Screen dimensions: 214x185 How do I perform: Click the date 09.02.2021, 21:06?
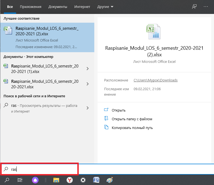pyautogui.click(x=147, y=89)
